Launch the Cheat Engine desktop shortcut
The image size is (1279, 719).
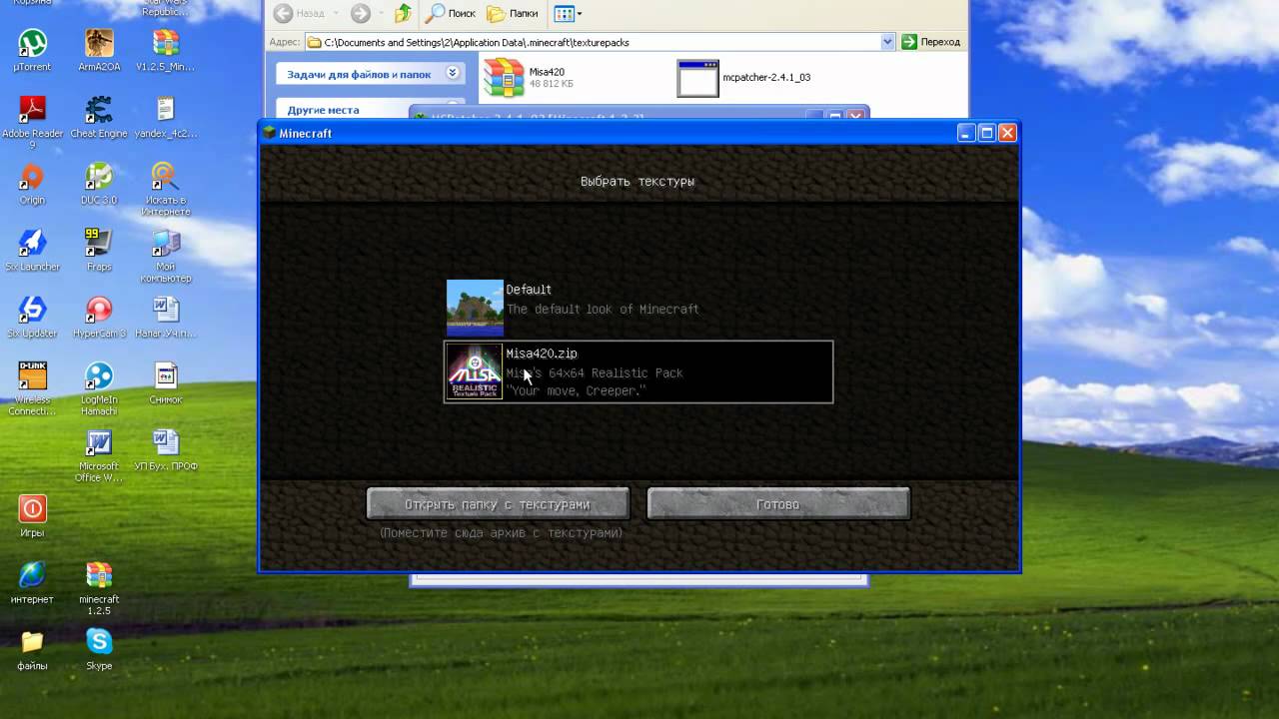click(x=99, y=118)
